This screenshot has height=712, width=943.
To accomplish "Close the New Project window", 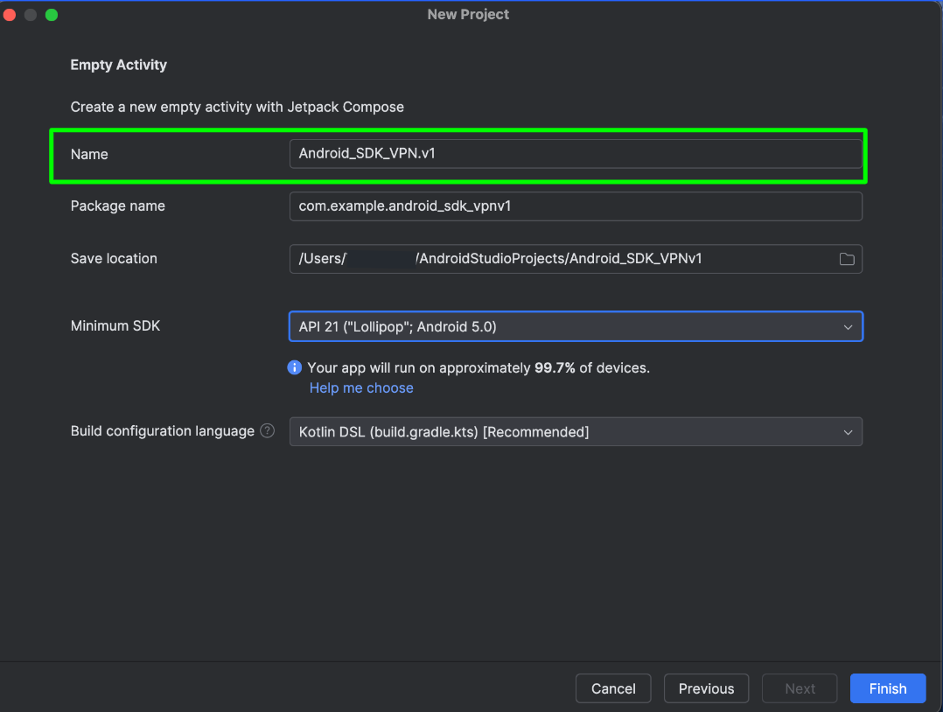I will click(10, 15).
